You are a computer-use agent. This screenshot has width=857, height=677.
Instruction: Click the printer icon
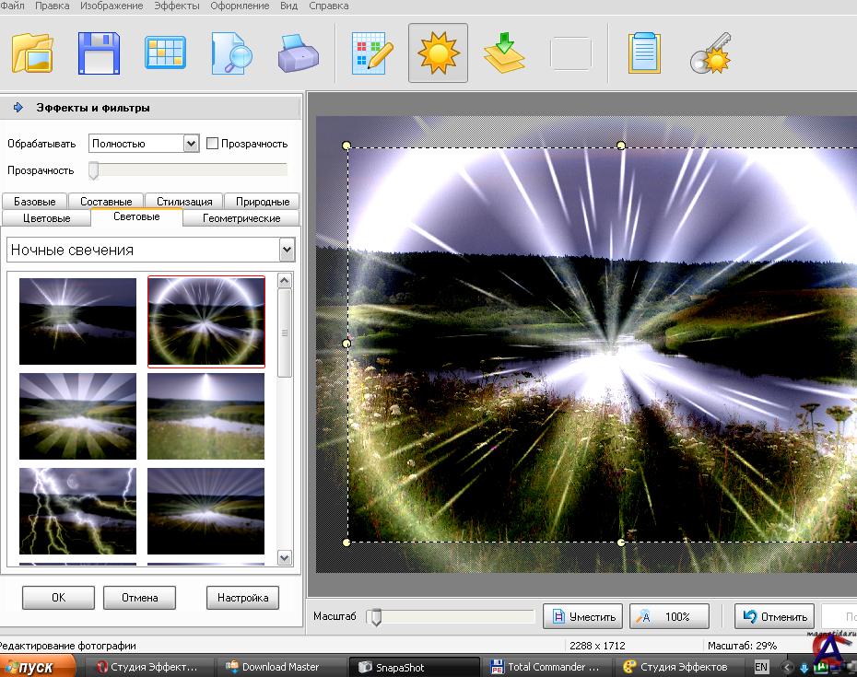pyautogui.click(x=298, y=53)
